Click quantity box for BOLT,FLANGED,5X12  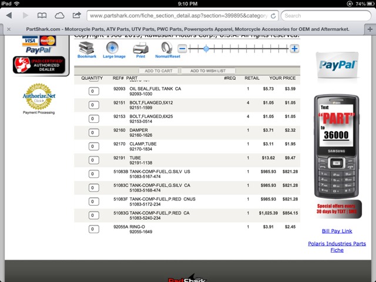click(x=94, y=105)
